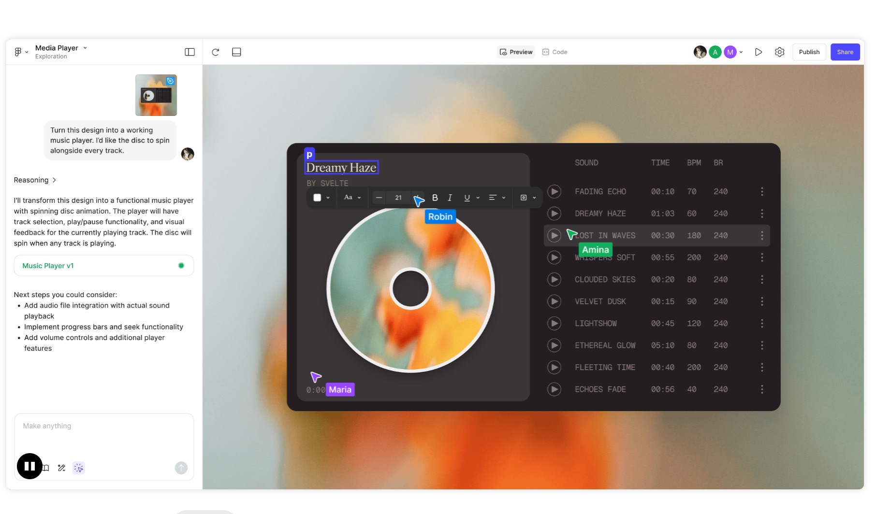This screenshot has width=876, height=514.
Task: Click the user avatar beside chat message
Action: 188,154
